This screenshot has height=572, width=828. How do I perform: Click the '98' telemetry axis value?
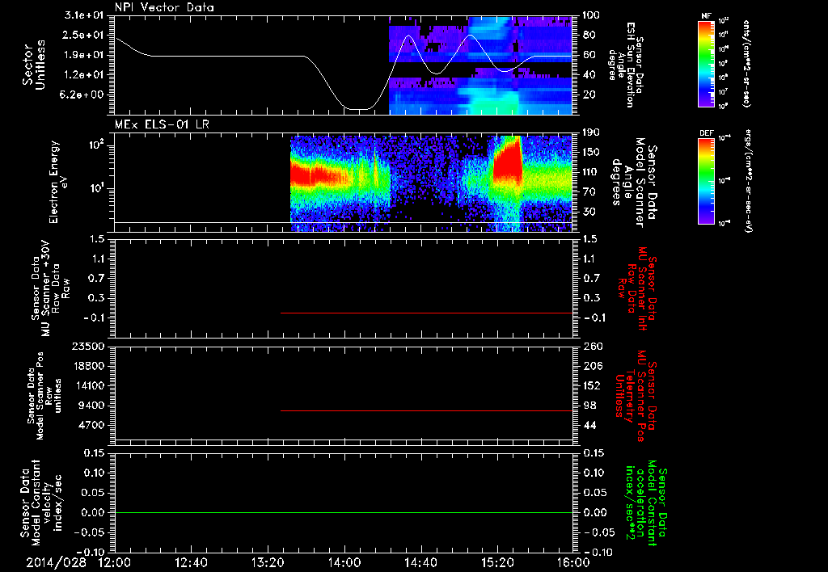point(589,406)
